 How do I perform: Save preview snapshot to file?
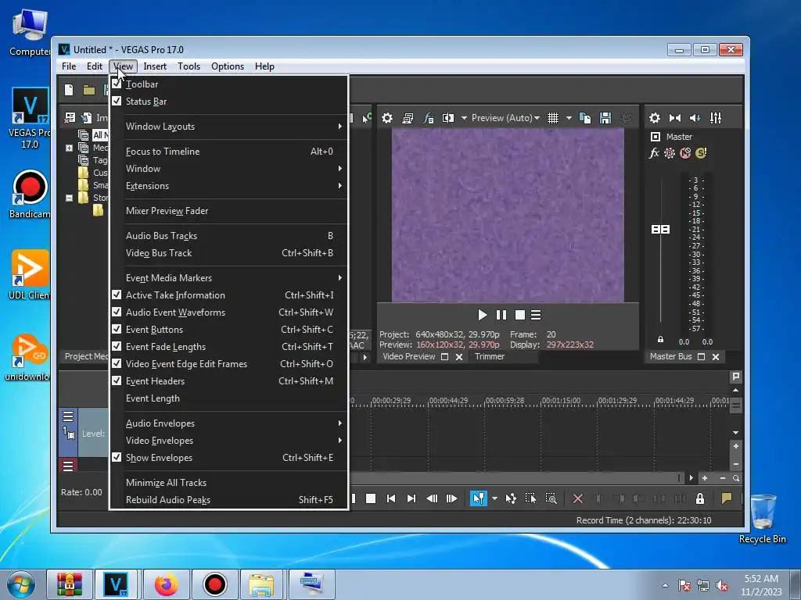click(x=605, y=119)
